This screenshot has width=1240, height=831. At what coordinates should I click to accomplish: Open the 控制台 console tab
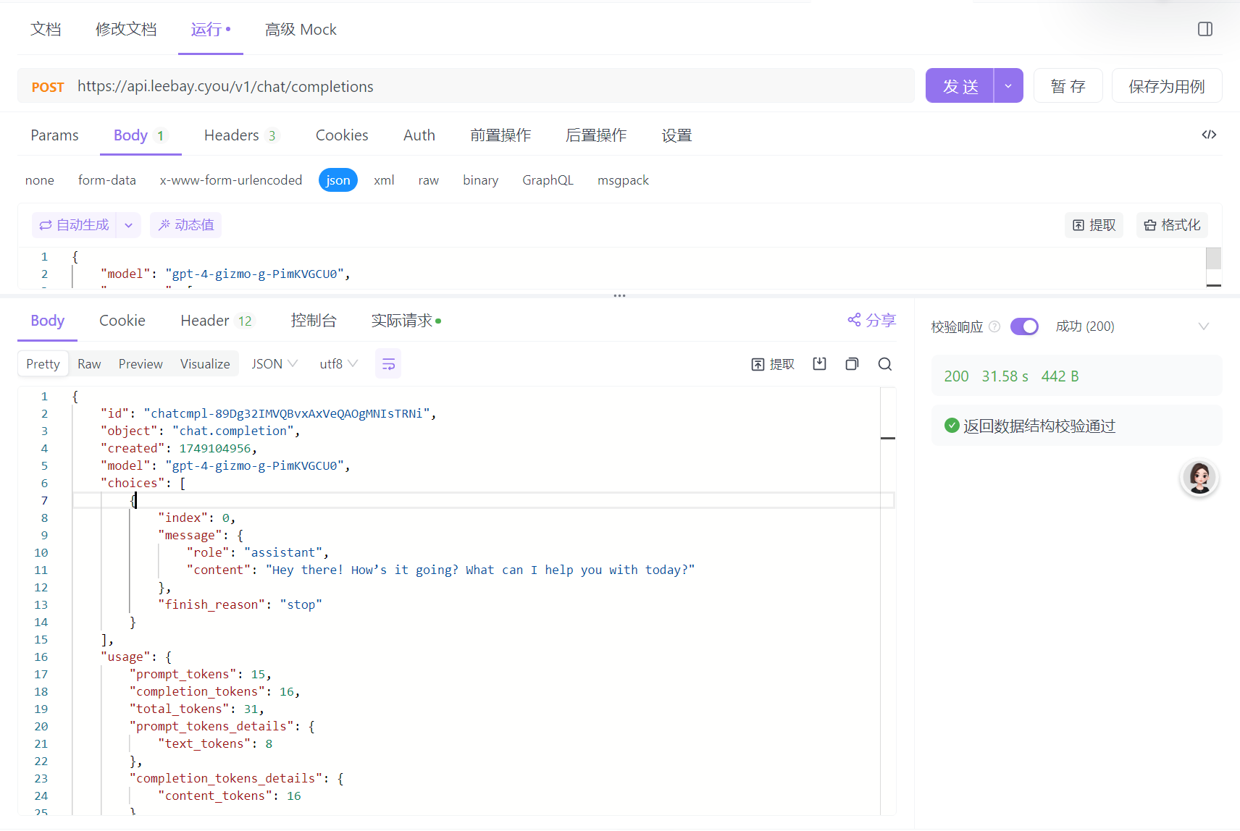coord(314,321)
